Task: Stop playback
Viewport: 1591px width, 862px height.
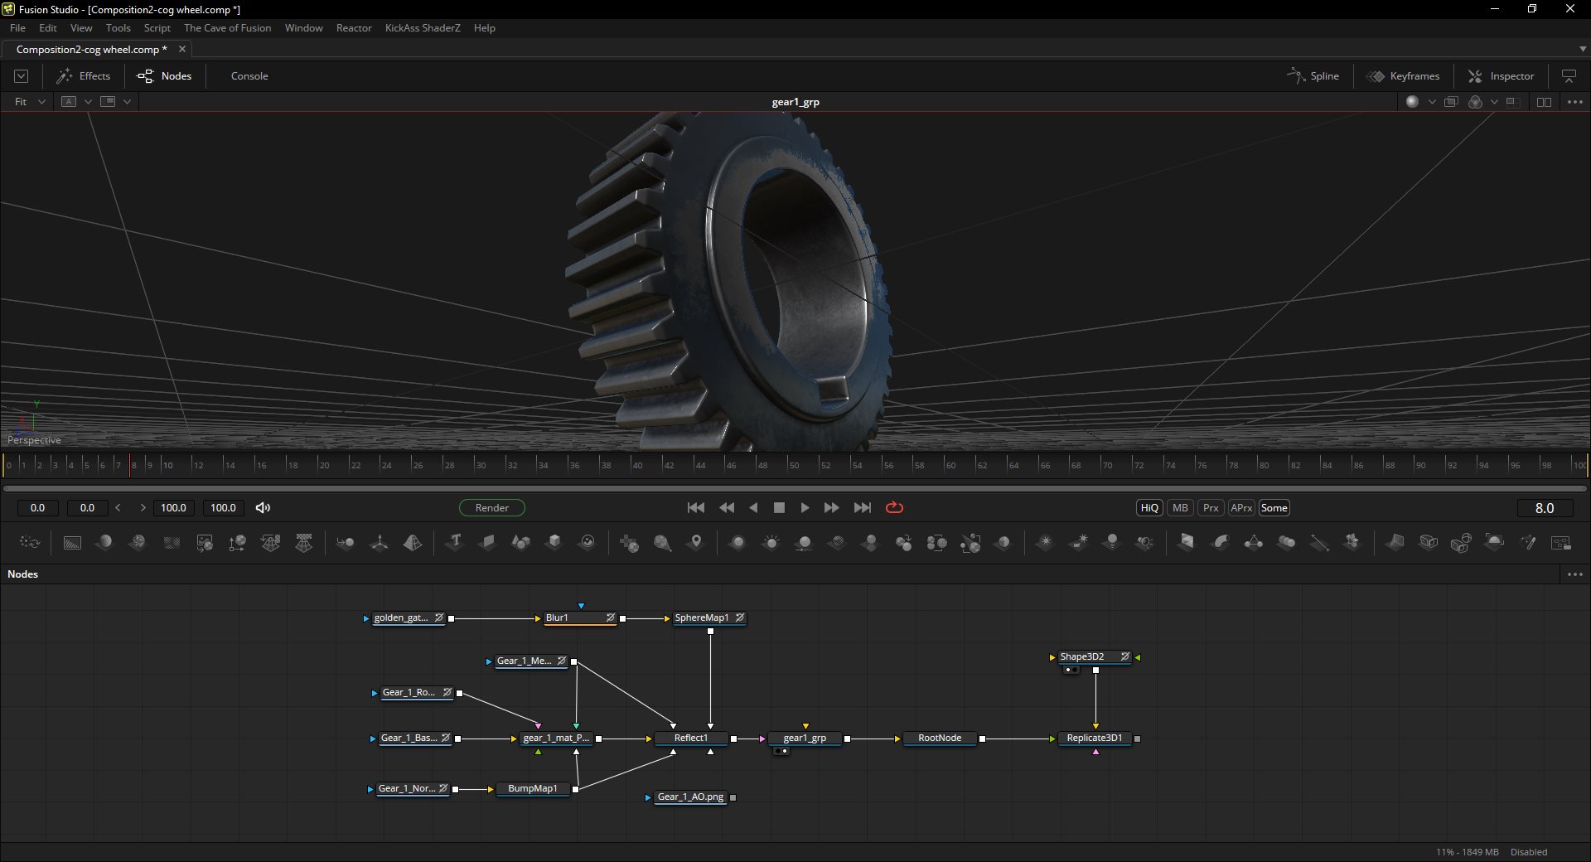Action: point(779,507)
